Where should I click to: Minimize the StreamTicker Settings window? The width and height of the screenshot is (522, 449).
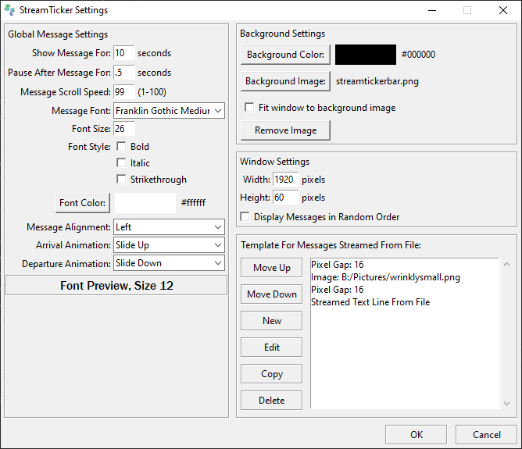pyautogui.click(x=432, y=10)
